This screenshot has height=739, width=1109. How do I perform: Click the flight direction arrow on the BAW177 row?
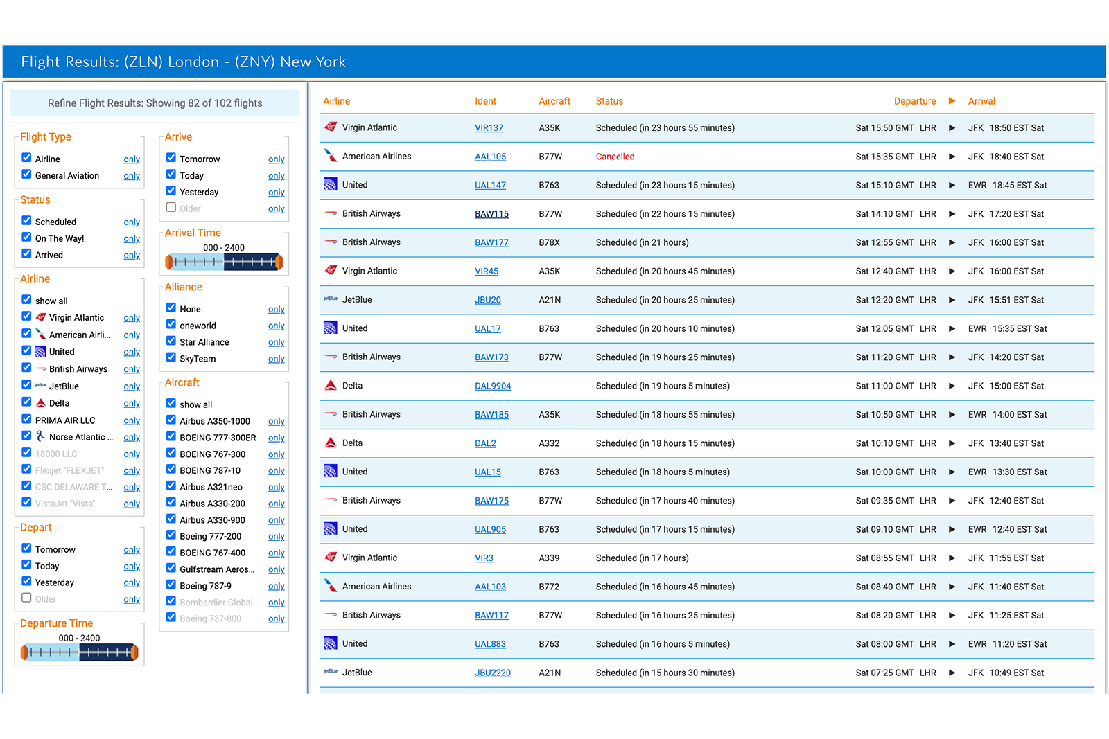952,242
